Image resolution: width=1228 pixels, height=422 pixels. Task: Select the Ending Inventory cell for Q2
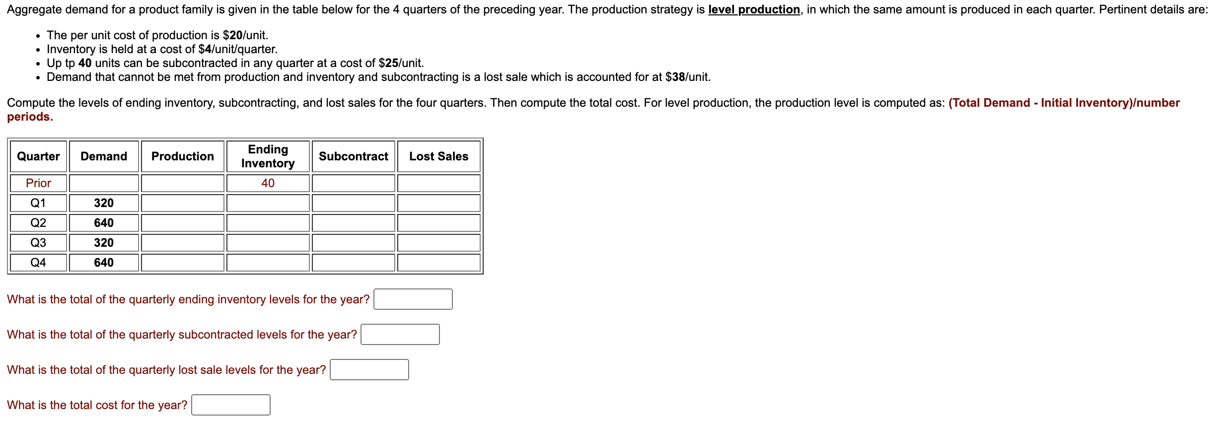coord(268,222)
